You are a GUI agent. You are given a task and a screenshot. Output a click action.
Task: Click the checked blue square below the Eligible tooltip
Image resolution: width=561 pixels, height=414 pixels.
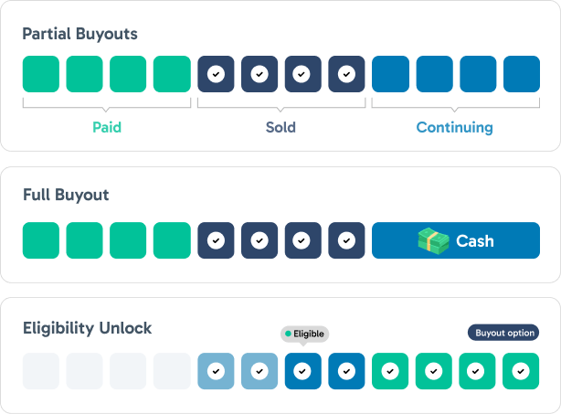click(302, 371)
